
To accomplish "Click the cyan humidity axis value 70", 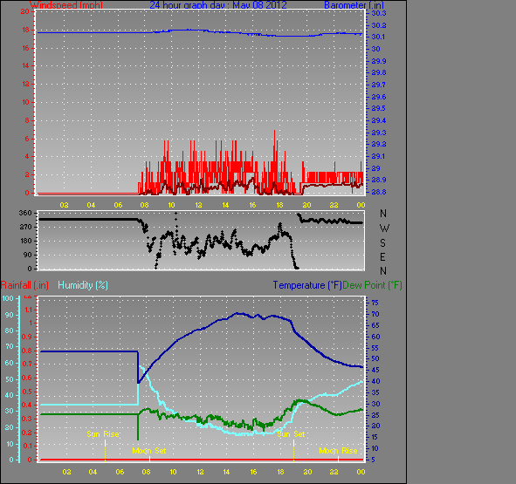I will [x=10, y=346].
